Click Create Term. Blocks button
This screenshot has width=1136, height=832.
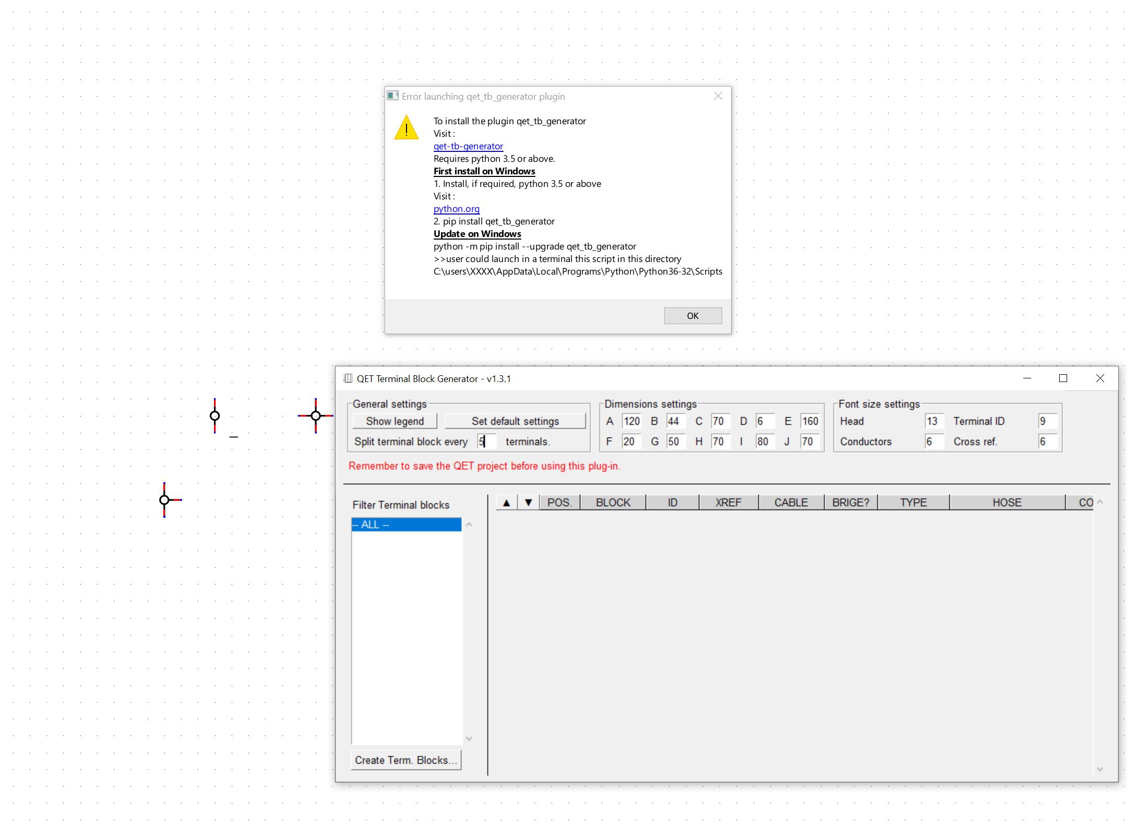click(x=406, y=760)
